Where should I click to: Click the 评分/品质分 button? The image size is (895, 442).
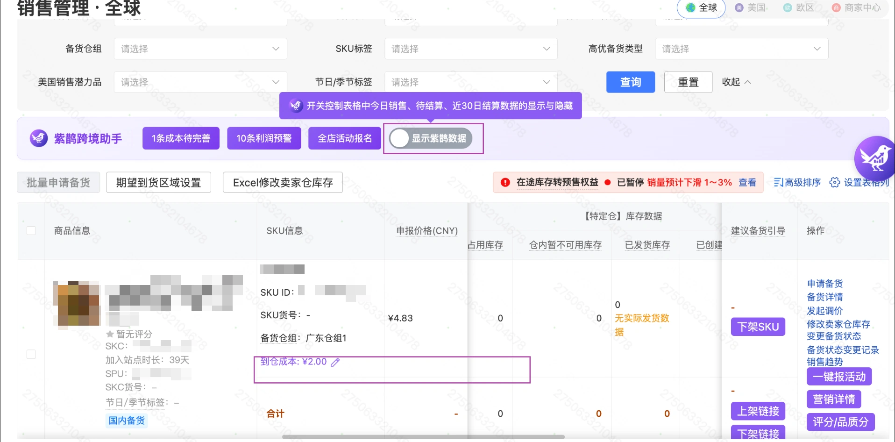coord(840,422)
